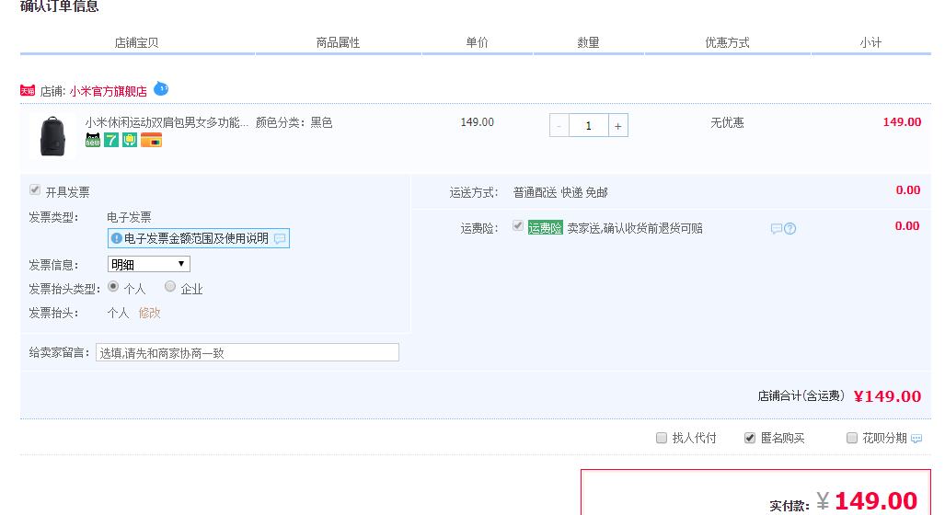Click the ¥149.00 store total amount
The height and width of the screenshot is (515, 945).
[888, 396]
